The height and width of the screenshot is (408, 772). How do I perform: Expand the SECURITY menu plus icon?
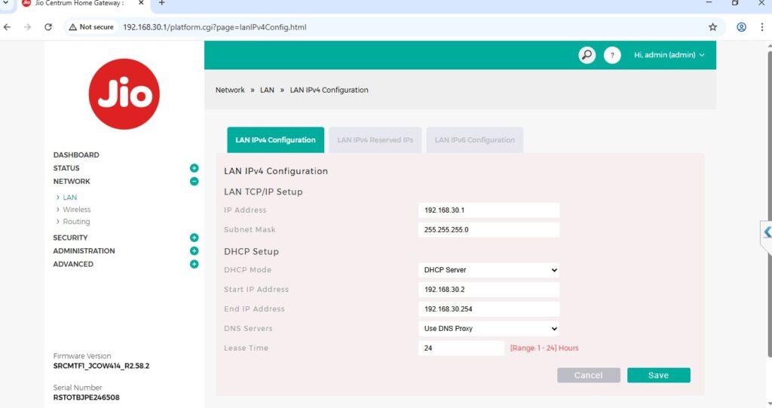(195, 238)
